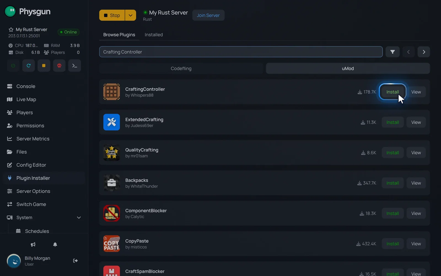Viewport: 441px width, 276px height.
Task: Open the console command prompt icon
Action: 75,66
